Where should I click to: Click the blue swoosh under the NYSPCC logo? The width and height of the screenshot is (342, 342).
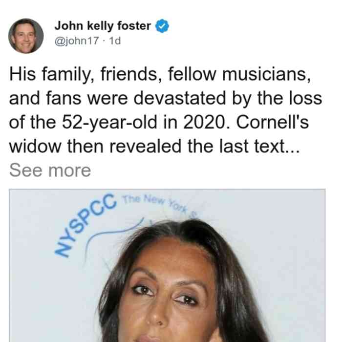113,239
